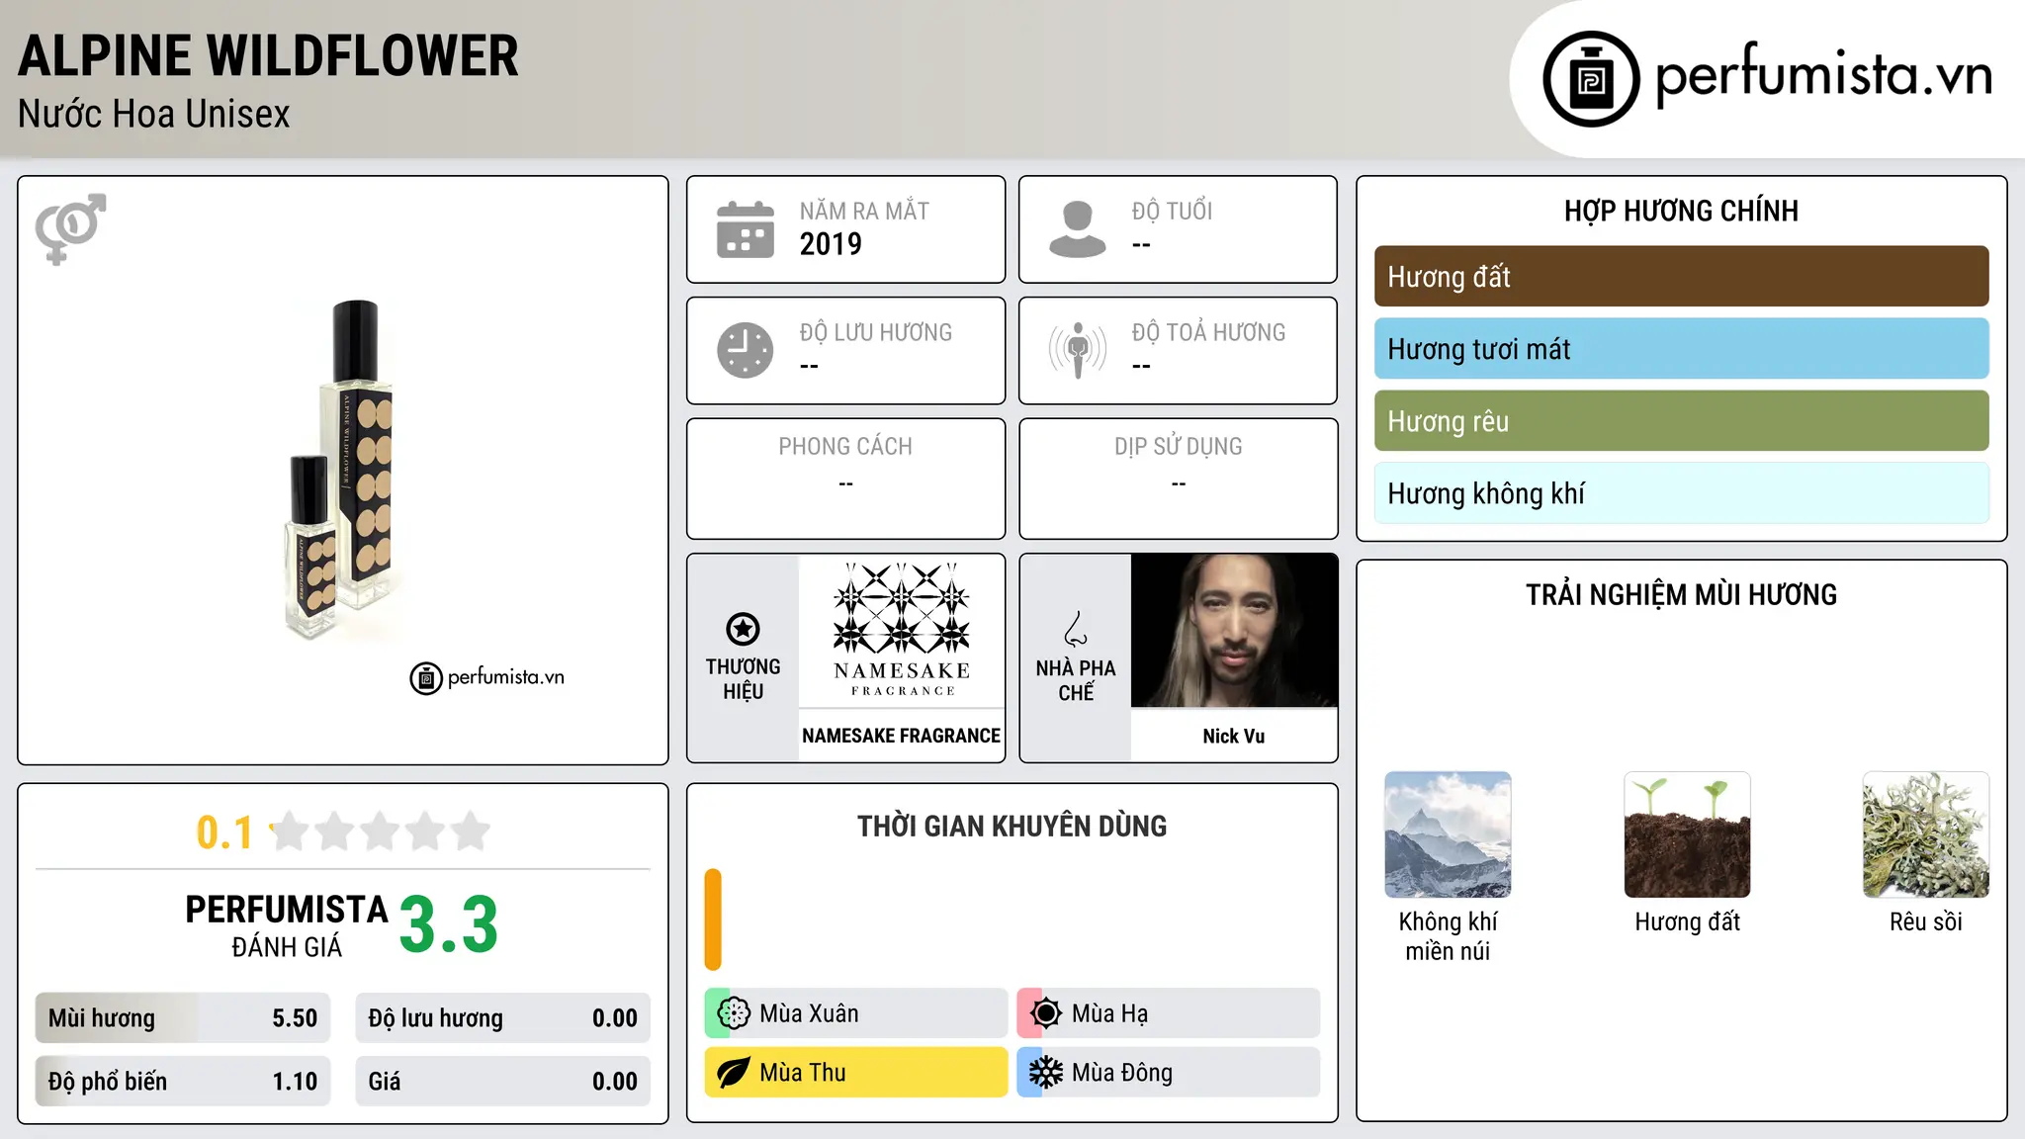
Task: Click the nose icon above Nhà pha chế
Action: coord(1076,629)
